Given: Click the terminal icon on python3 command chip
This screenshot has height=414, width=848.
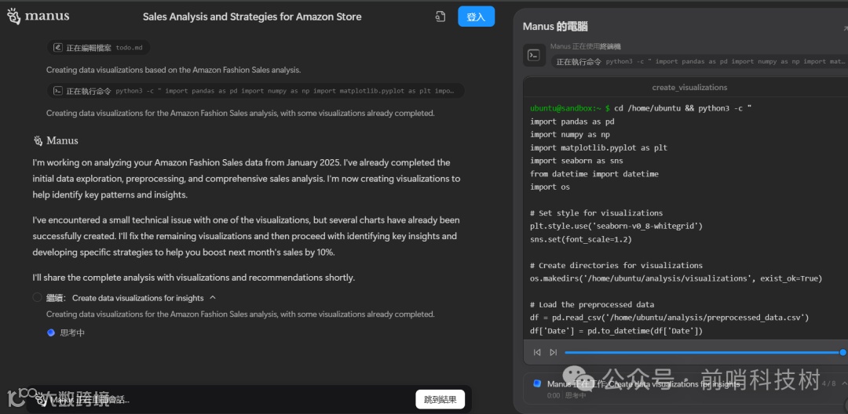Looking at the screenshot, I should tap(57, 91).
